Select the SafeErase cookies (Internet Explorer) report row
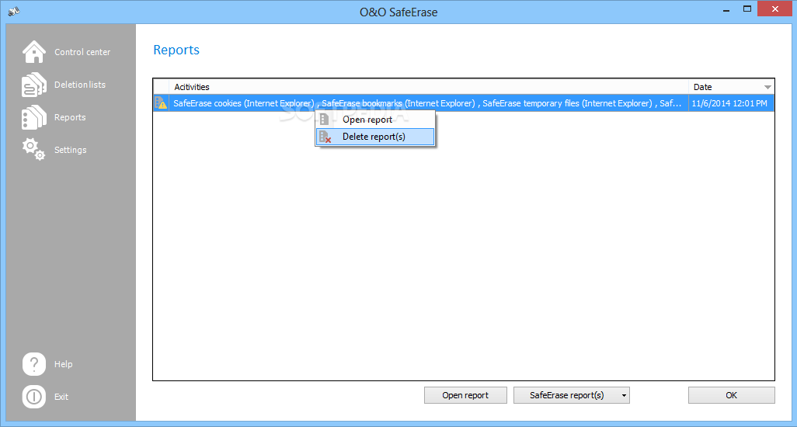Viewport: 797px width, 427px height. pos(464,103)
